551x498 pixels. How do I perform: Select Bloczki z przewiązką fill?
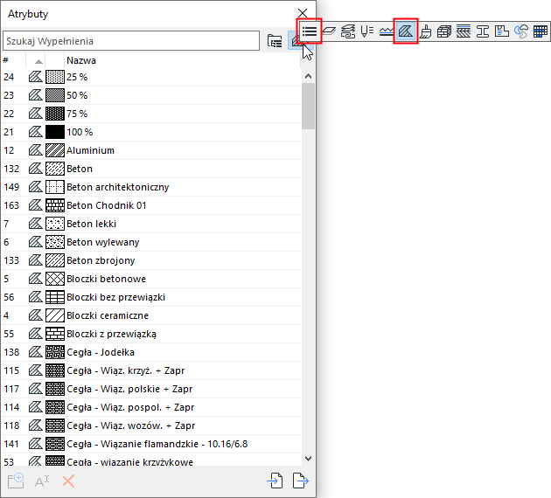[x=151, y=334]
